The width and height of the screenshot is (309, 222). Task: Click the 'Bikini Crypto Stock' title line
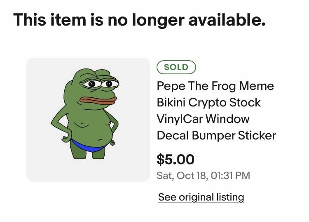(x=208, y=102)
